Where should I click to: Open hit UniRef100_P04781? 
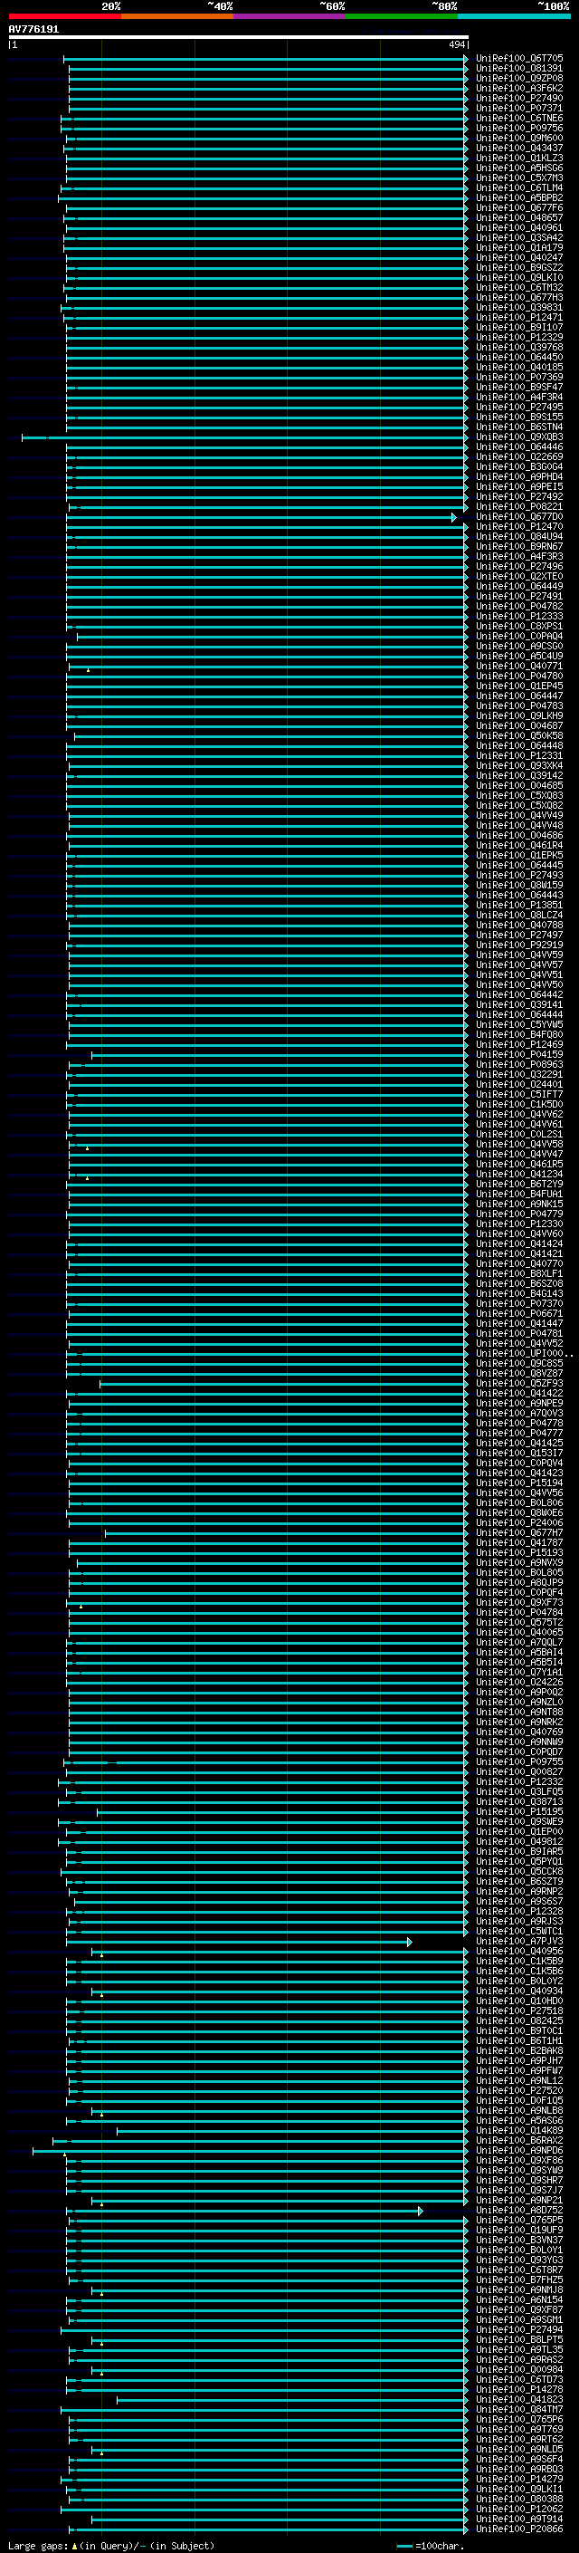519,1333
